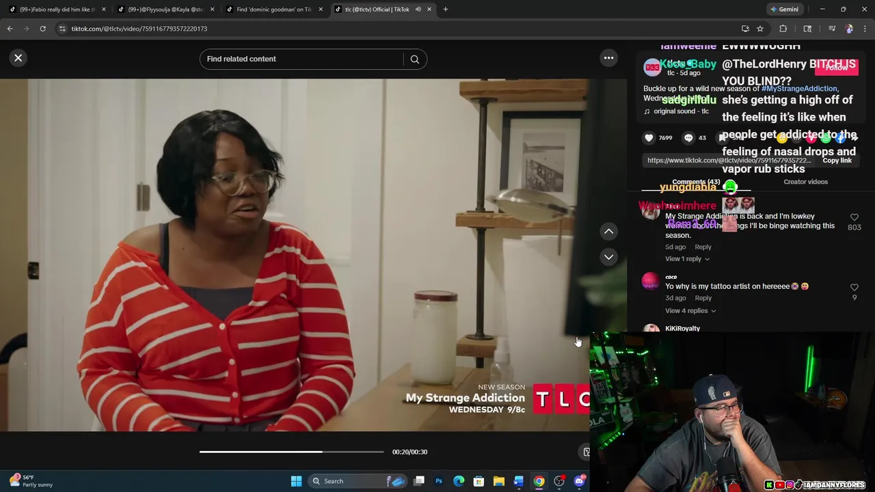Click the browser address bar URL
Screen dimensions: 875x492
(139, 29)
